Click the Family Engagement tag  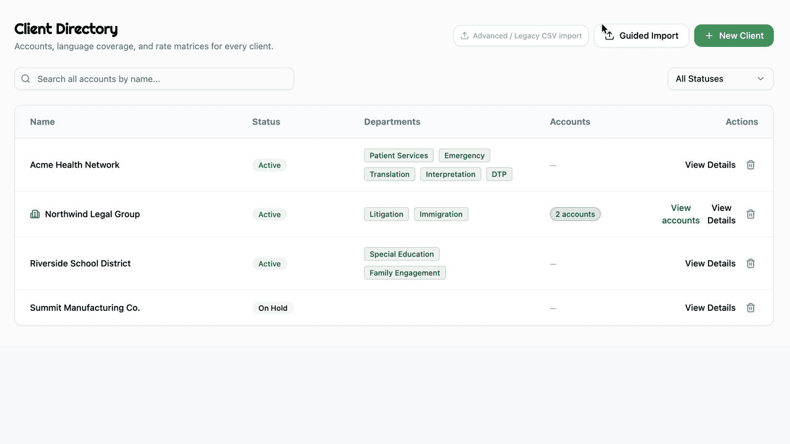pos(405,273)
